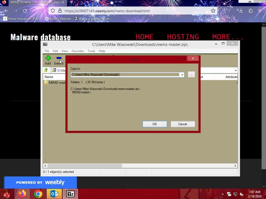The width and height of the screenshot is (266, 199).
Task: Click the 7-Zip scrollbar right arrow
Action: [x=235, y=166]
